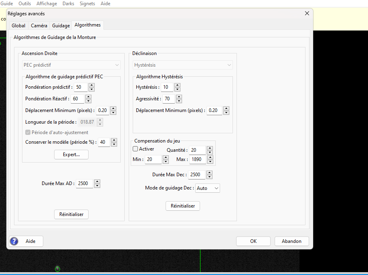Click the blue help question mark icon

coord(14,241)
